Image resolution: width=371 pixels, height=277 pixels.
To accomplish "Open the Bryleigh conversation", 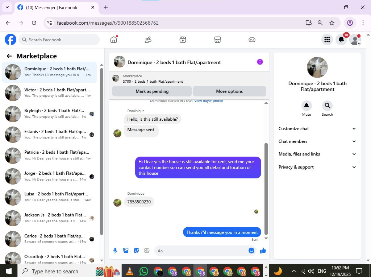I will [x=50, y=113].
